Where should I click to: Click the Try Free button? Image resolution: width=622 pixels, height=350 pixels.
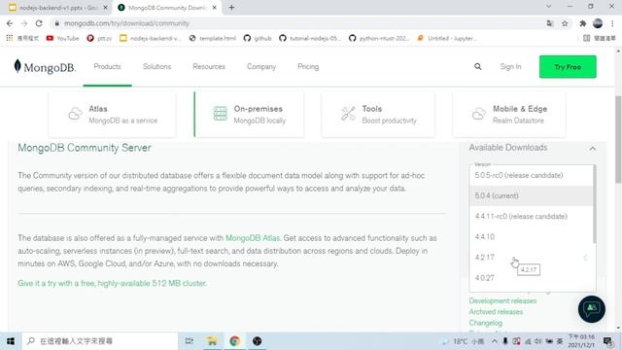click(x=568, y=67)
